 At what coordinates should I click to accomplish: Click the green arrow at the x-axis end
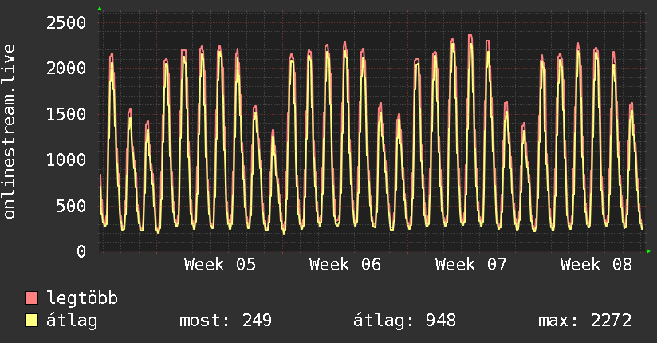(648, 251)
